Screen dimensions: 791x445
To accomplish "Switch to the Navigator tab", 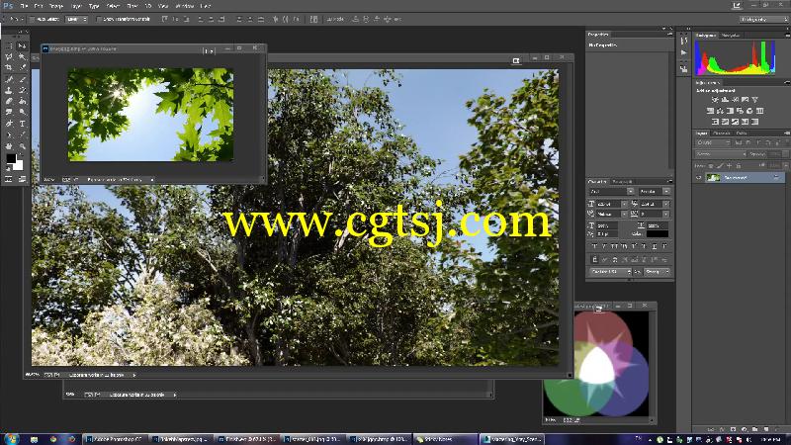I will pos(731,36).
